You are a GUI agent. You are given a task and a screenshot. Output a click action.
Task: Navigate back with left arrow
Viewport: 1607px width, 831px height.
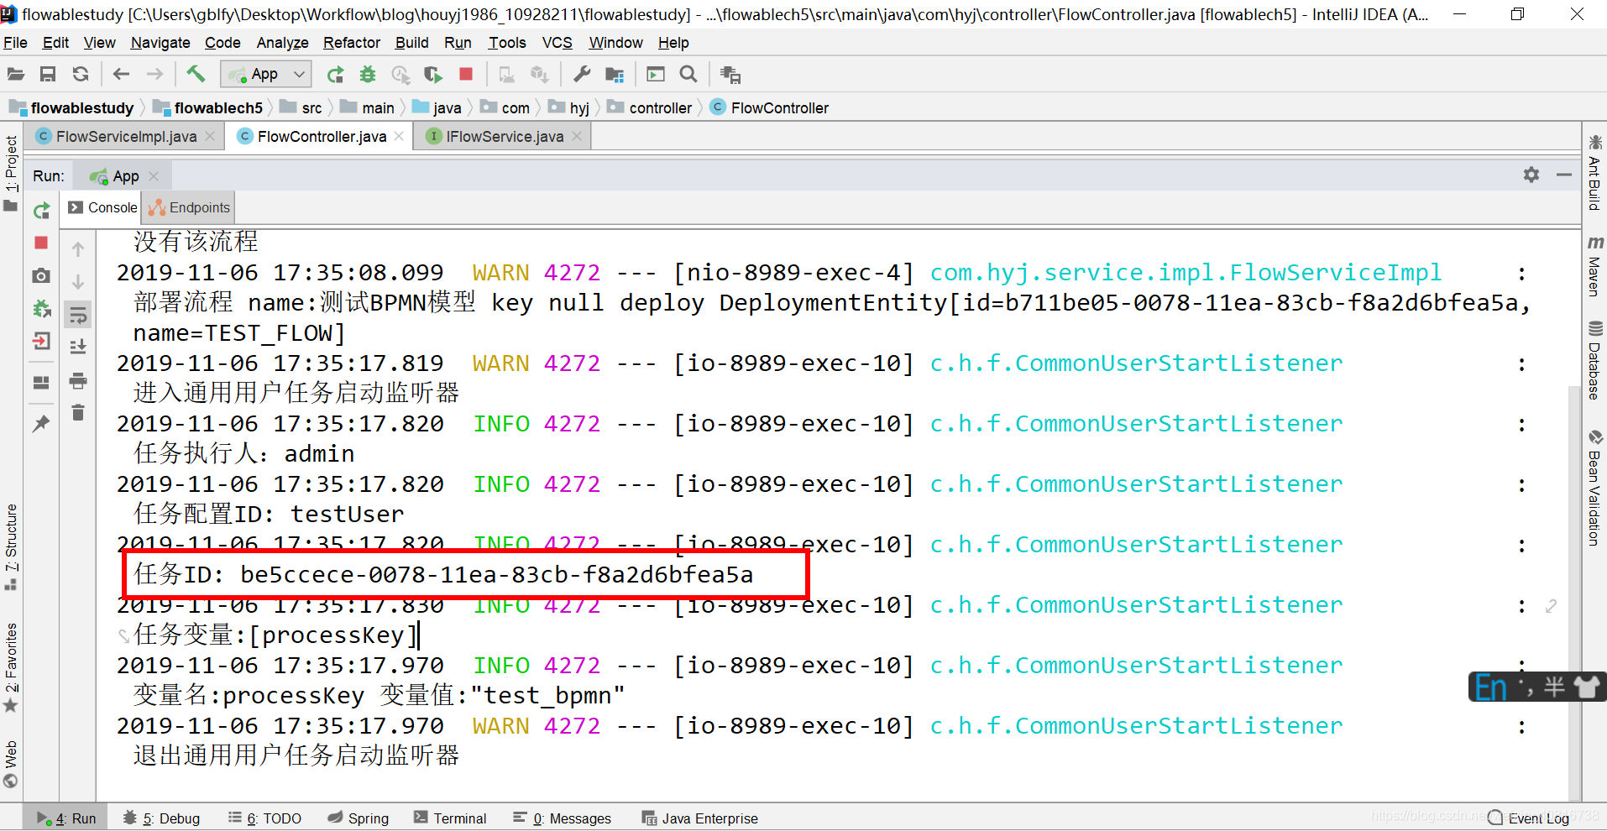(x=121, y=75)
